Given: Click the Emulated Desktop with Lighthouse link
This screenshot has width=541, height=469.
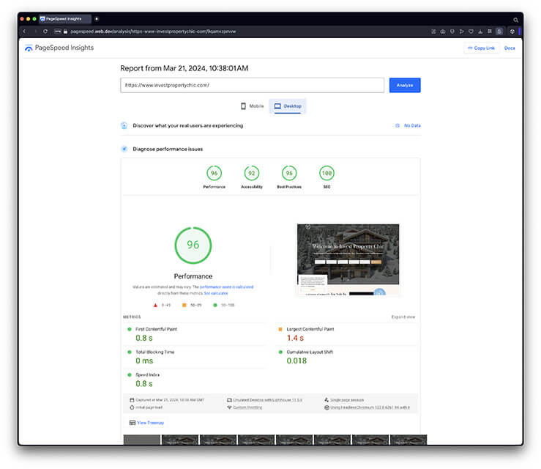Looking at the screenshot, I should (x=268, y=400).
